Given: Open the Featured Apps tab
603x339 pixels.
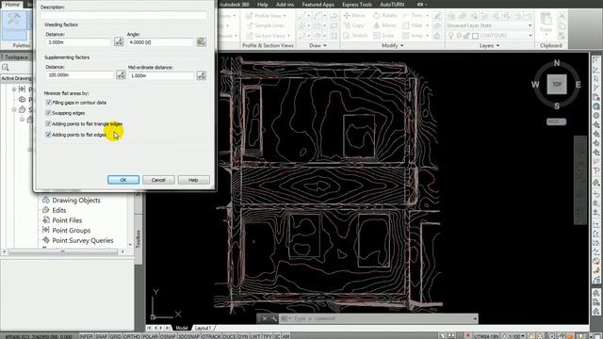Looking at the screenshot, I should (318, 5).
